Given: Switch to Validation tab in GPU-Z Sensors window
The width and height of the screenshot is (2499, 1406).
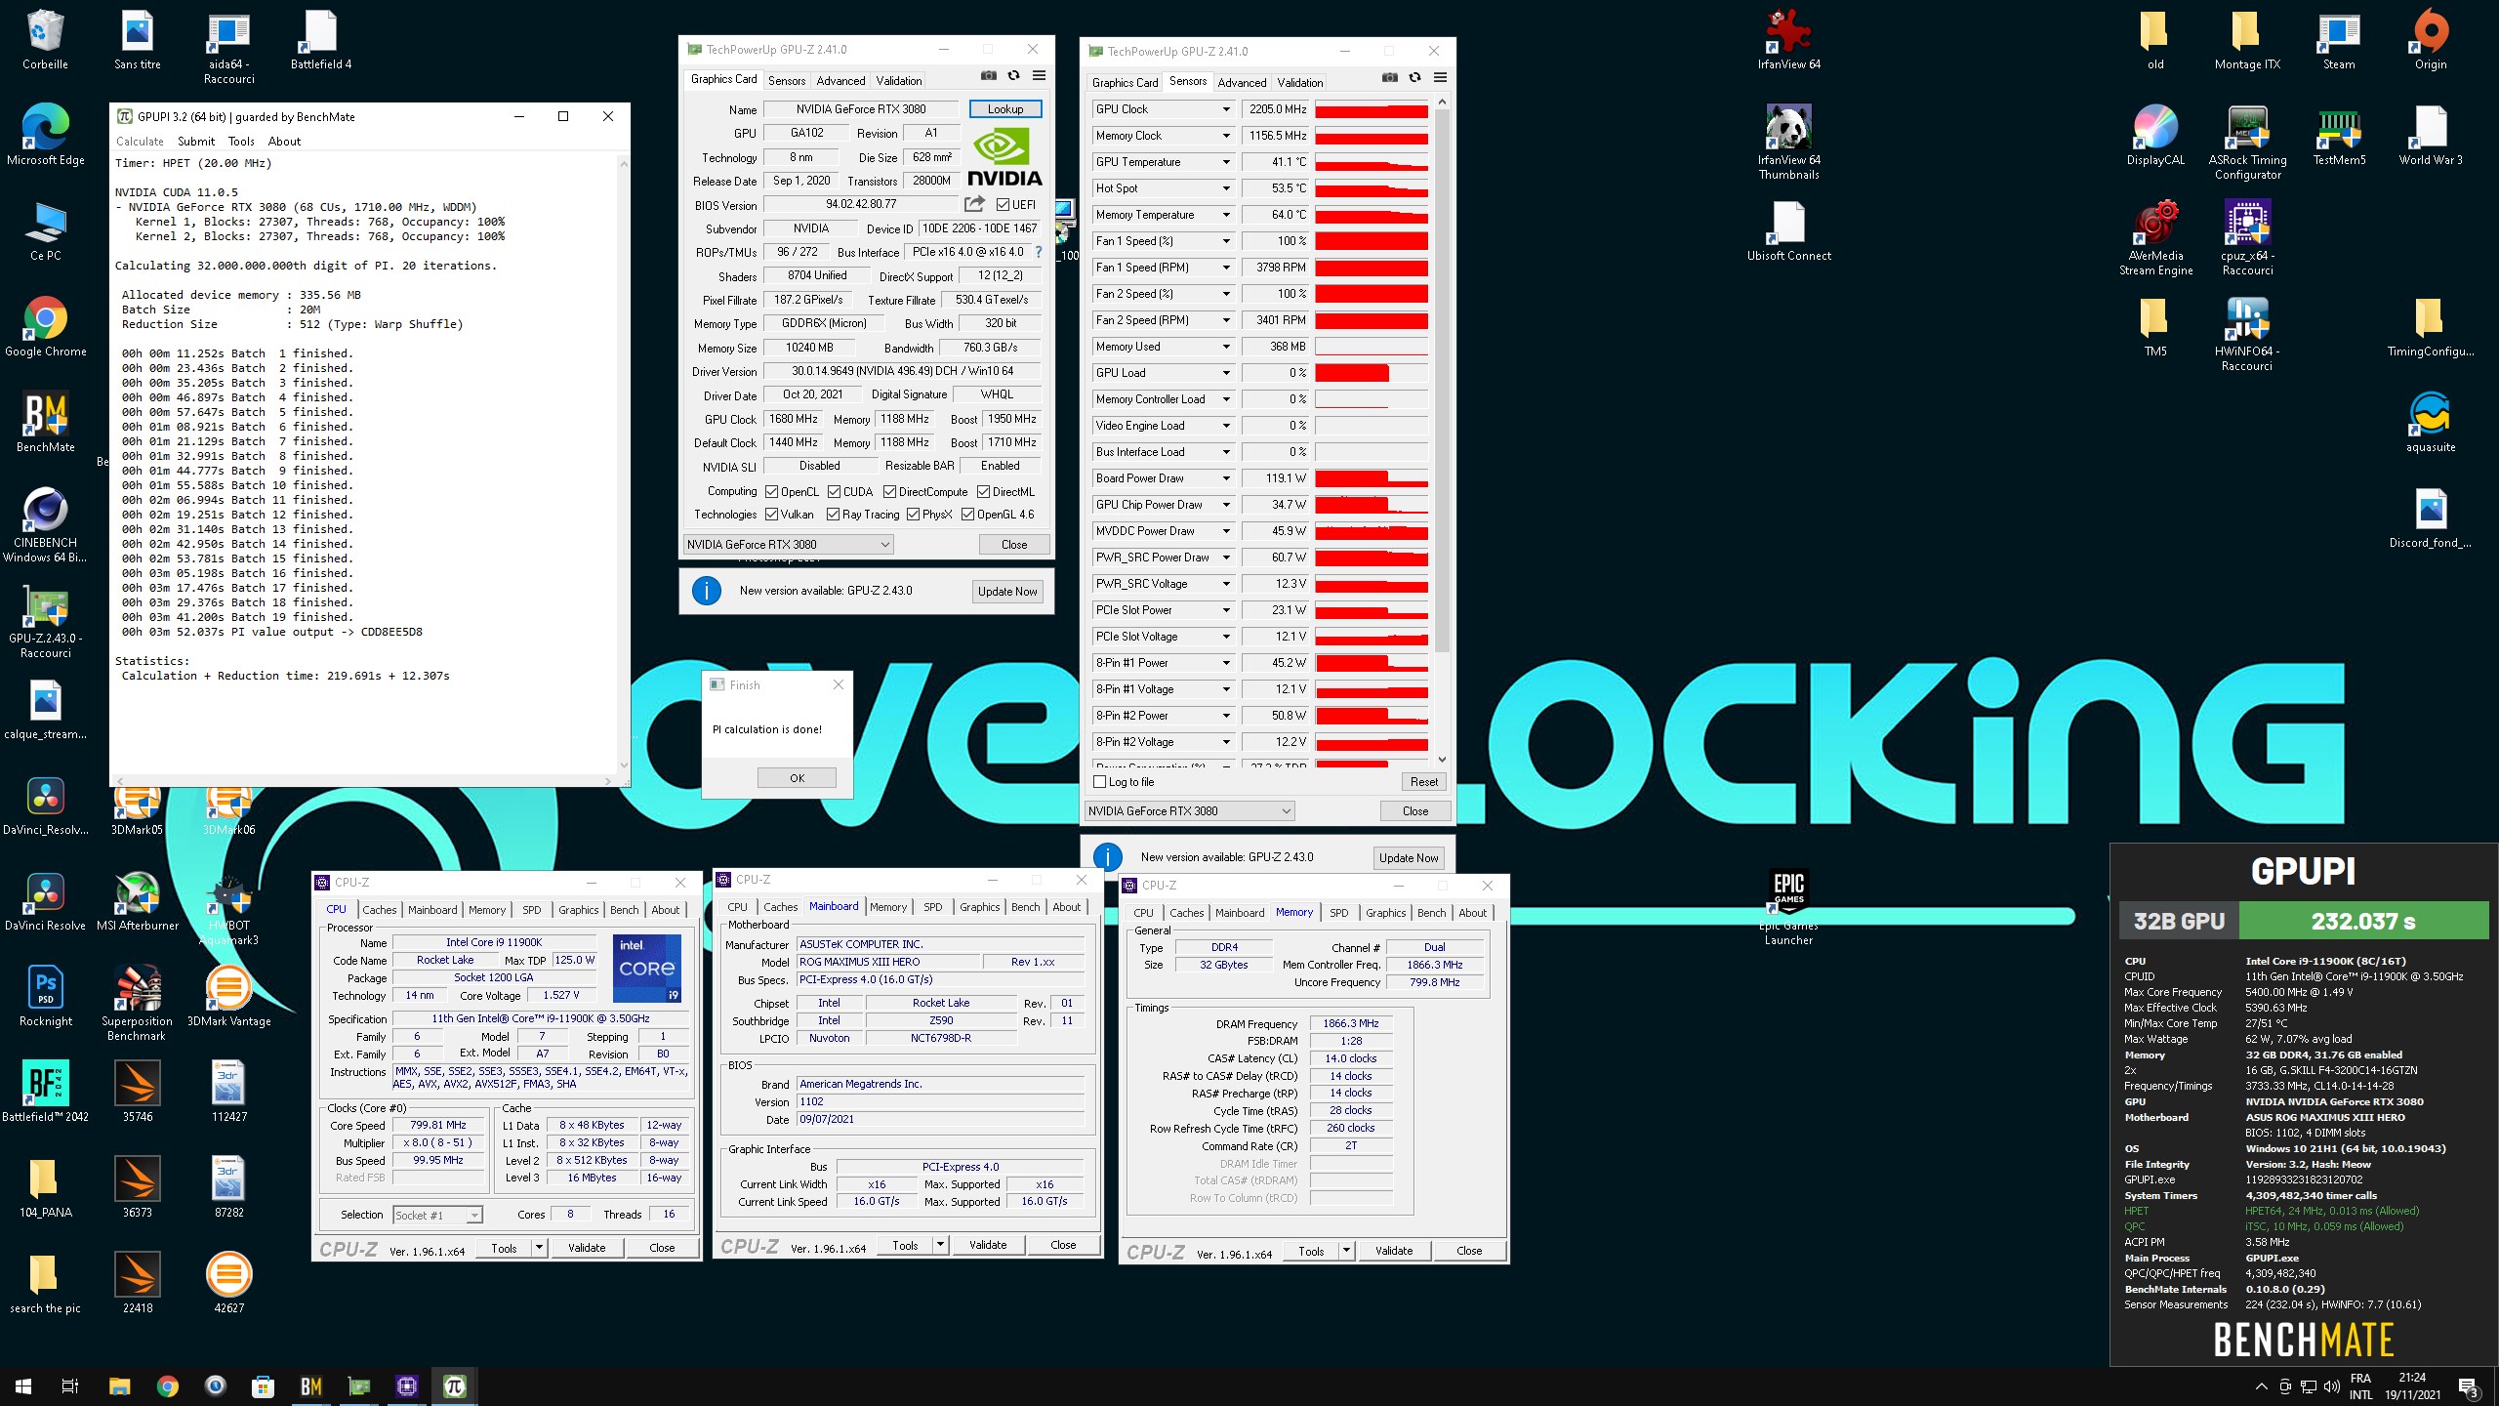Looking at the screenshot, I should pyautogui.click(x=1300, y=83).
